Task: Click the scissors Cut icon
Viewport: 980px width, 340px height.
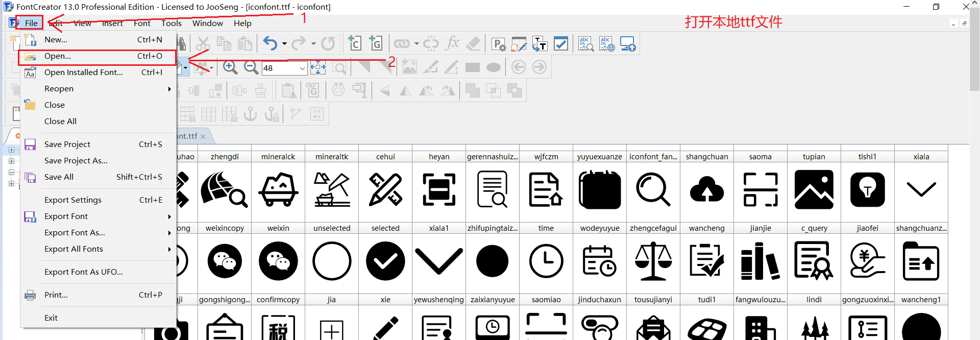Action: [203, 44]
